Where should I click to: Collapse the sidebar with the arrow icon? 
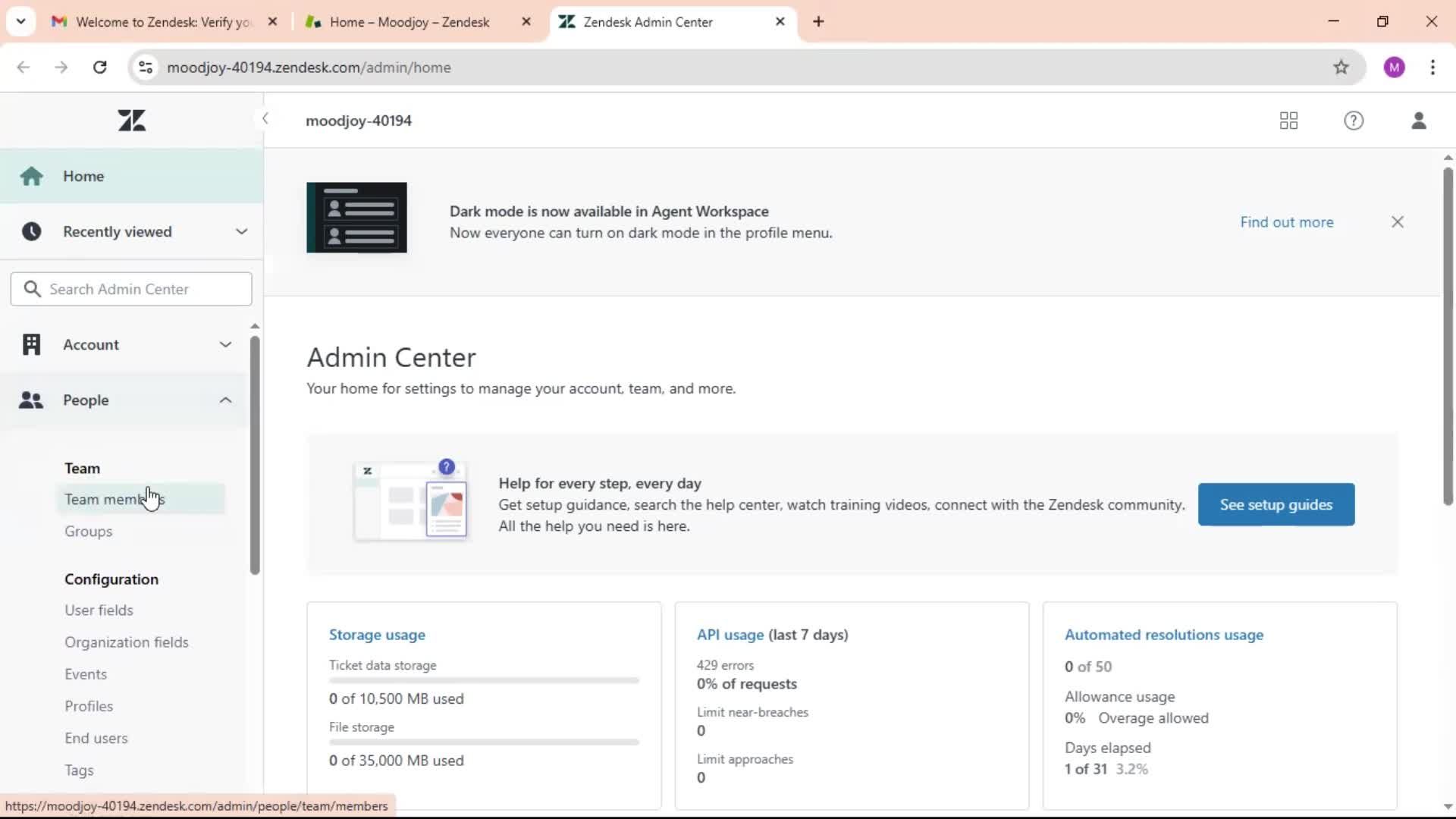coord(265,118)
